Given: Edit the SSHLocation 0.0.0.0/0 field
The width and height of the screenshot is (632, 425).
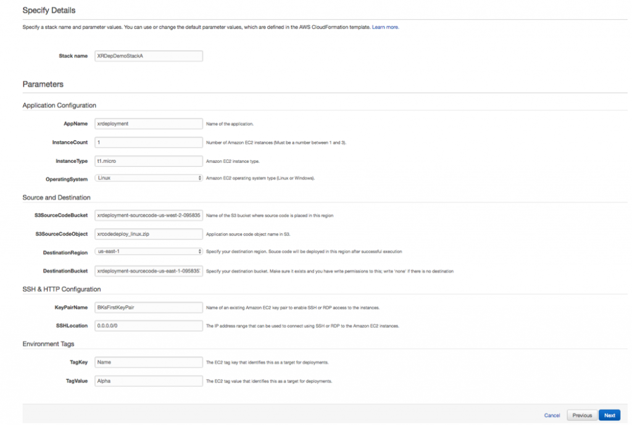Looking at the screenshot, I should click(x=149, y=326).
